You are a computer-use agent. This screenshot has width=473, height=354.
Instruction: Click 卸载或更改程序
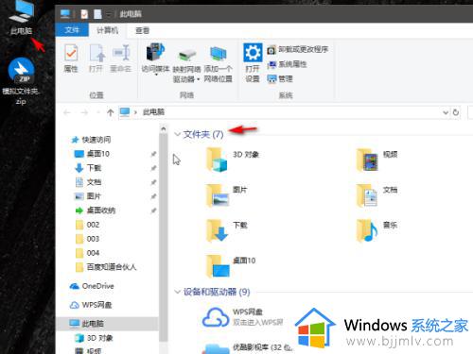[298, 49]
